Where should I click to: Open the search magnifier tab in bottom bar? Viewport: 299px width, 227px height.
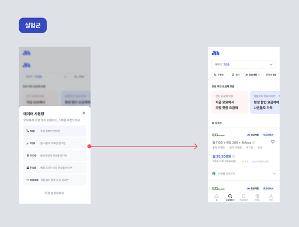[x=230, y=197]
